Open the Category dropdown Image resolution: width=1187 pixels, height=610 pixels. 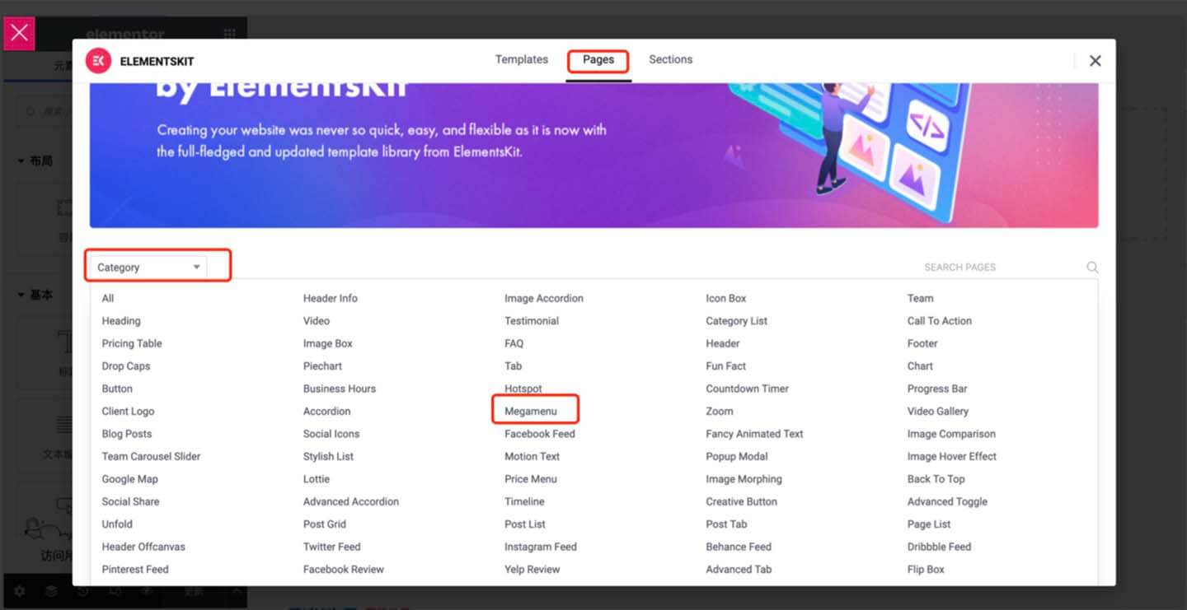[x=148, y=267]
